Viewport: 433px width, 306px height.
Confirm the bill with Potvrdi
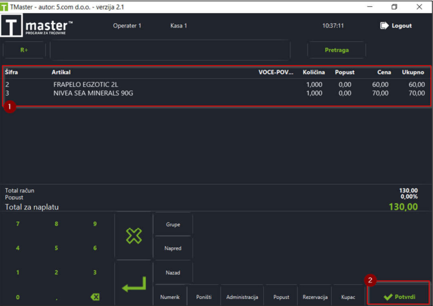[399, 297]
